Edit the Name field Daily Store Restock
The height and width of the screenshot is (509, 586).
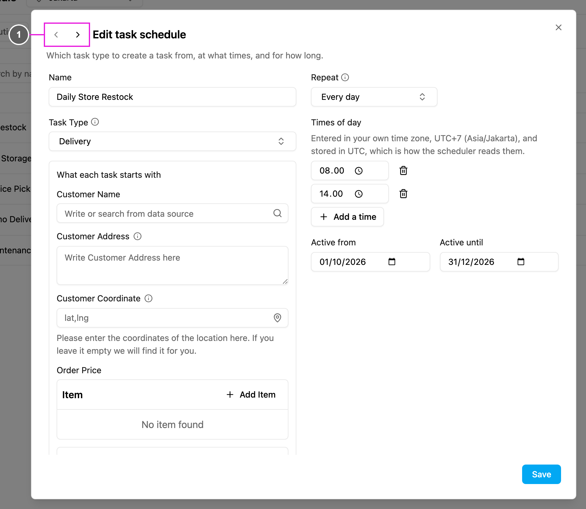point(173,97)
